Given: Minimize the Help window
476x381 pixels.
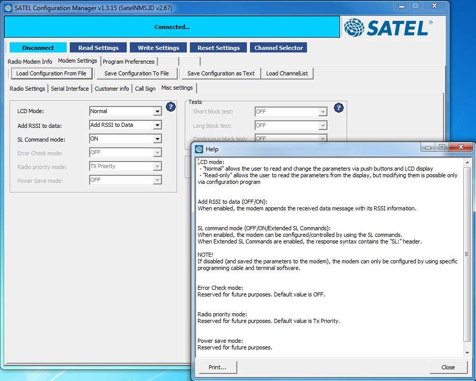Looking at the screenshot, I should (x=428, y=147).
